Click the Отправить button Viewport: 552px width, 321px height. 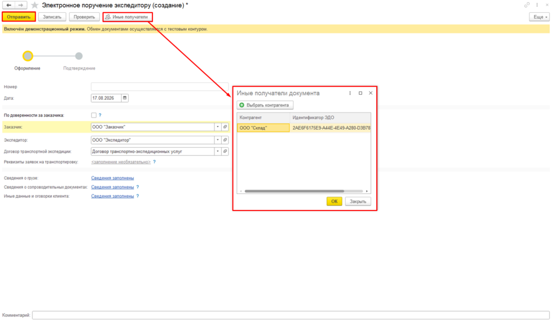(19, 17)
